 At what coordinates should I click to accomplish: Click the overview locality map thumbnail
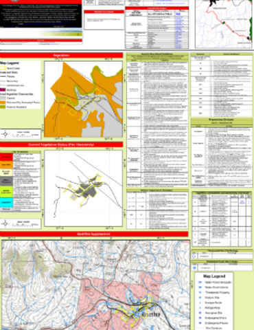point(224,24)
